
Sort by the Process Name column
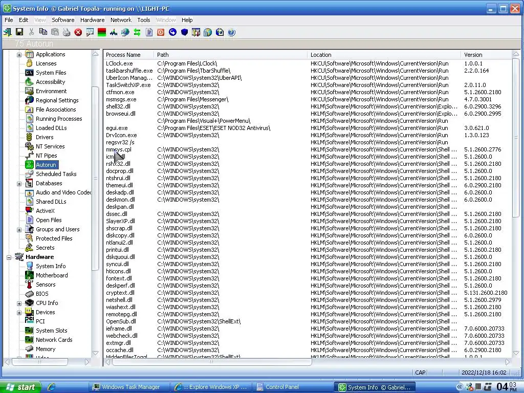click(x=128, y=55)
